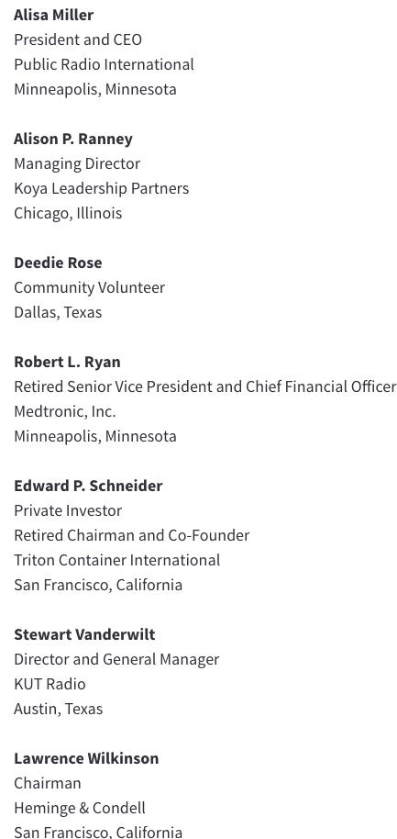Click the Robert L. Ryan heading

67,363
